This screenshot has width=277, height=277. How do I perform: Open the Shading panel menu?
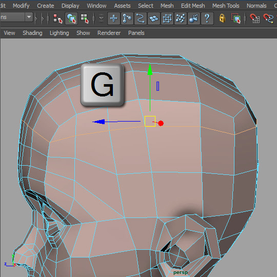[x=32, y=33]
